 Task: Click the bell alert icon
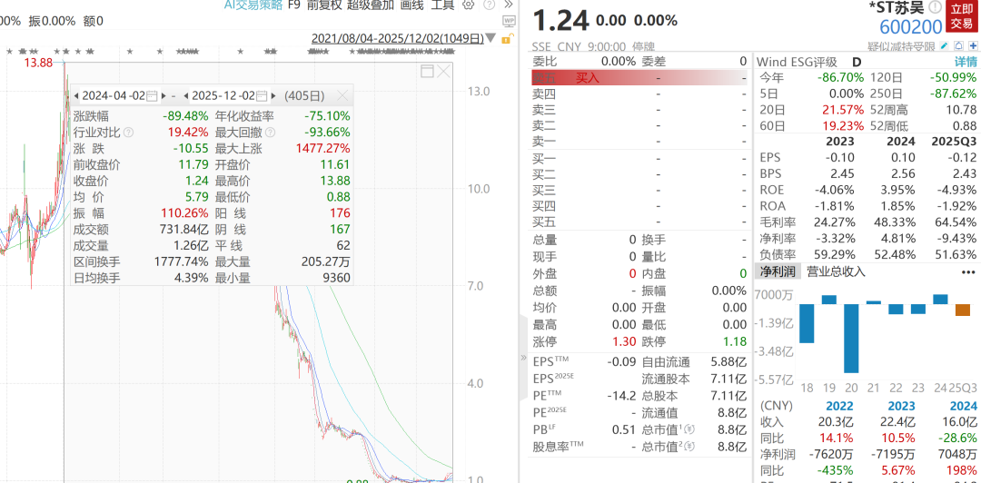(x=959, y=46)
